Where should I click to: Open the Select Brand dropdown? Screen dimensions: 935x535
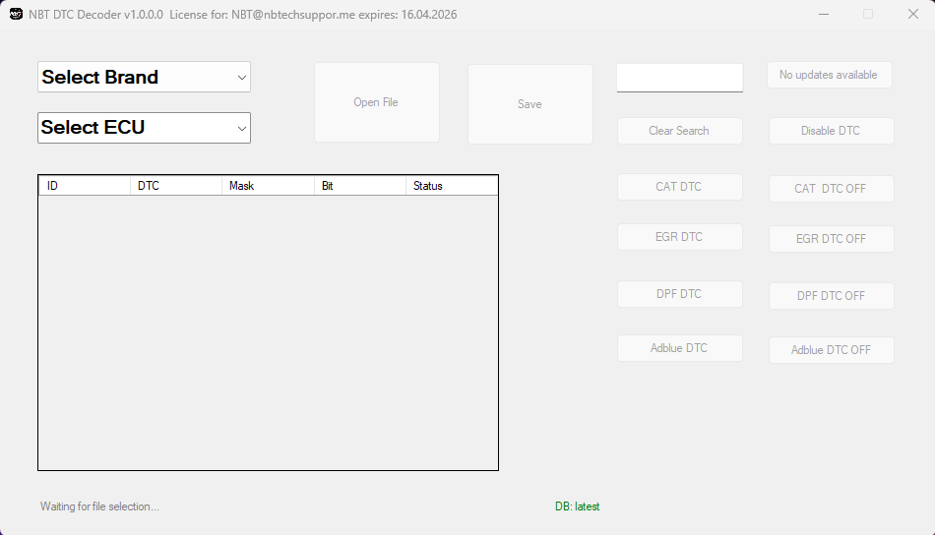144,77
